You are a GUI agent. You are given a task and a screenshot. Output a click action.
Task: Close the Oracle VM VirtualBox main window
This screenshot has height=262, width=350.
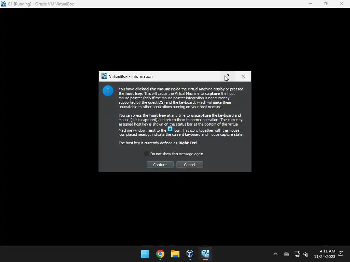pyautogui.click(x=341, y=4)
